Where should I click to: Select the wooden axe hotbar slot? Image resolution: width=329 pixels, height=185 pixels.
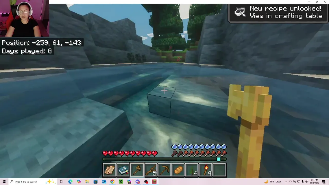tap(137, 170)
